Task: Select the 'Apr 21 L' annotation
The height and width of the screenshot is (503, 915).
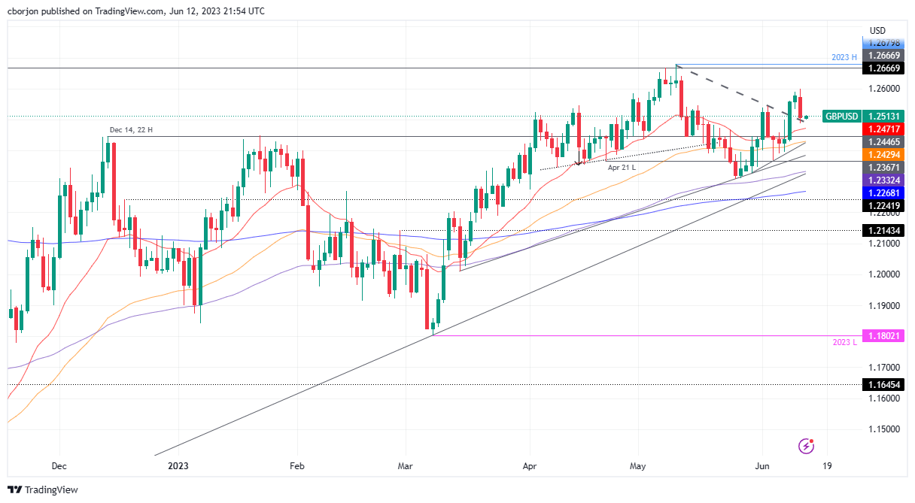Action: 622,168
